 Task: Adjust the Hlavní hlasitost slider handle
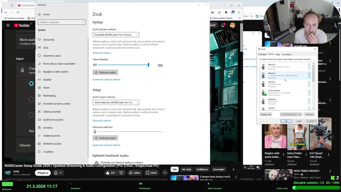click(148, 65)
